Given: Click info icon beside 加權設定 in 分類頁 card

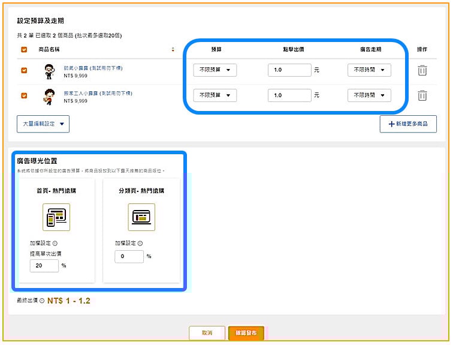Looking at the screenshot, I should tap(140, 244).
